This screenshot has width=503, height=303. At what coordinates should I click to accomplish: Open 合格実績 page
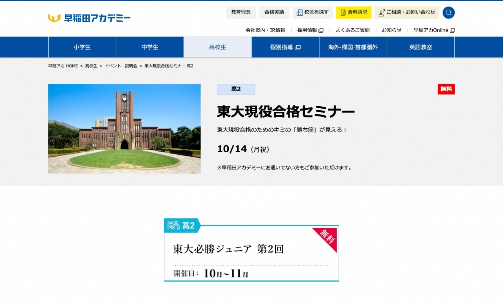coord(274,13)
